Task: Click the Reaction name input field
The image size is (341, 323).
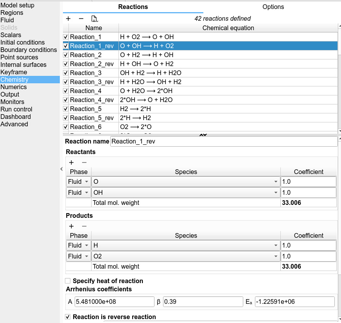Action: tap(224, 141)
